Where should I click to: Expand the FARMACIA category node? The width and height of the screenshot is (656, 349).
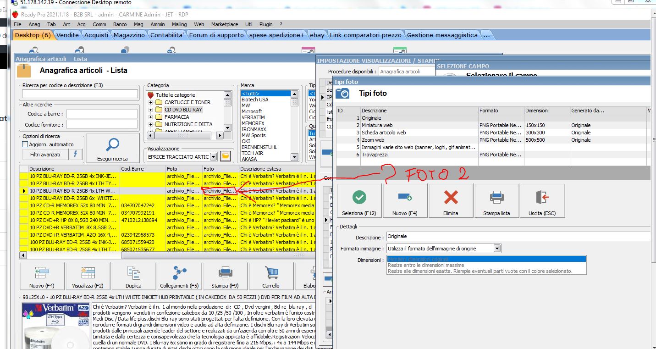150,117
